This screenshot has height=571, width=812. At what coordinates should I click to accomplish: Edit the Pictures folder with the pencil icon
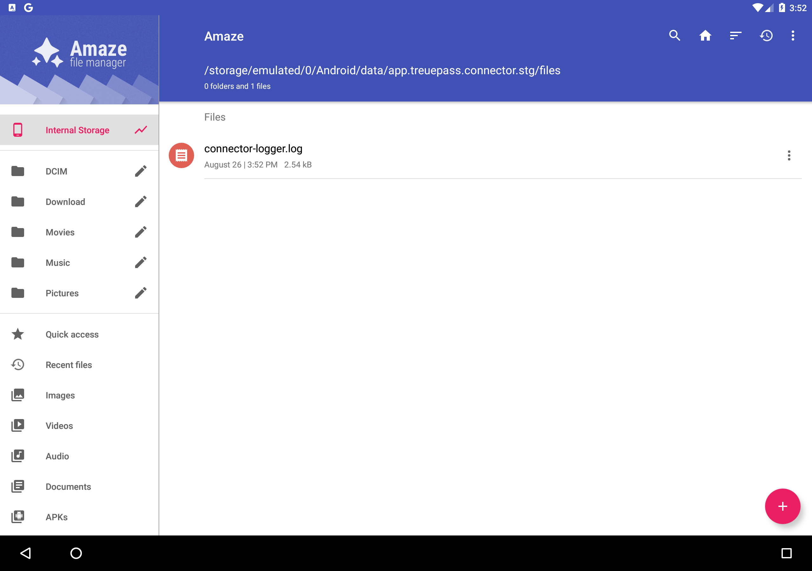coord(141,292)
